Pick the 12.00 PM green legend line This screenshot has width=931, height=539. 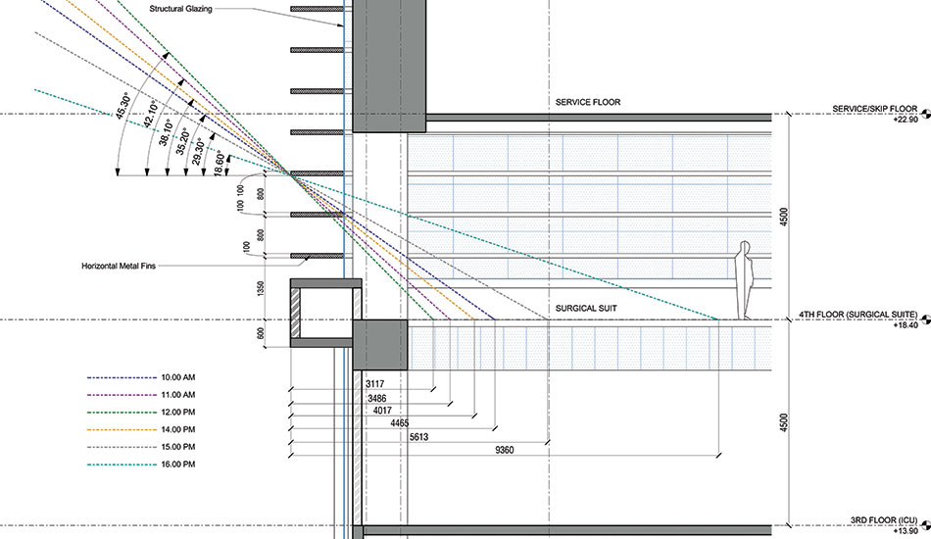coord(121,412)
